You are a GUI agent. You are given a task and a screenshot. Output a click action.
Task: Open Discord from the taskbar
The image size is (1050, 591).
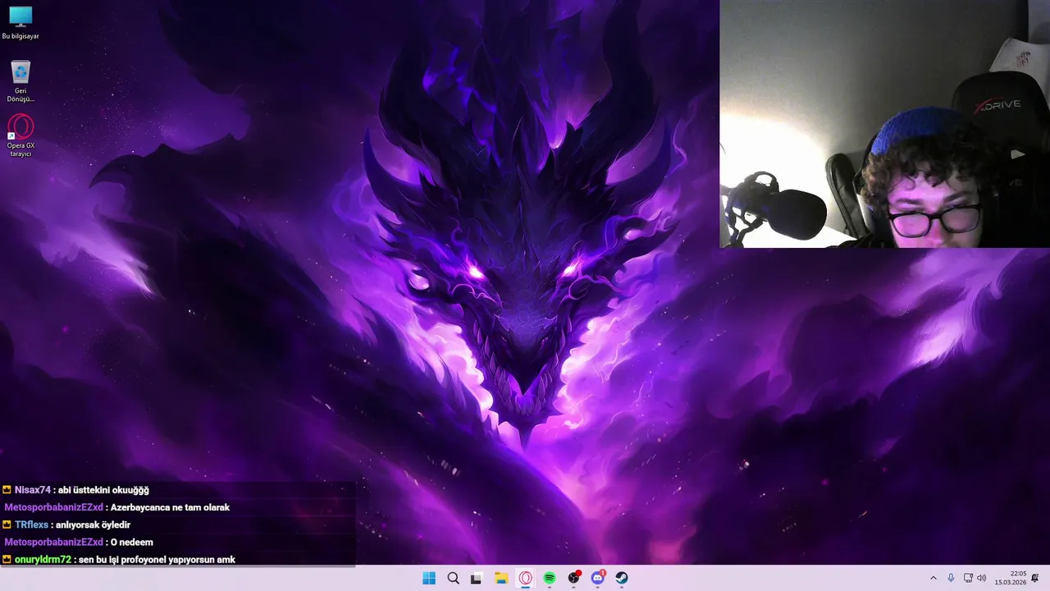598,578
